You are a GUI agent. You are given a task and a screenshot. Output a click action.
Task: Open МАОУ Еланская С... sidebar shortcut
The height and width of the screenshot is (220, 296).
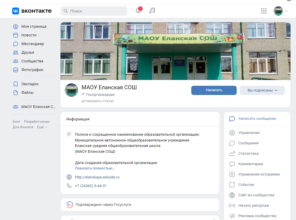34,107
